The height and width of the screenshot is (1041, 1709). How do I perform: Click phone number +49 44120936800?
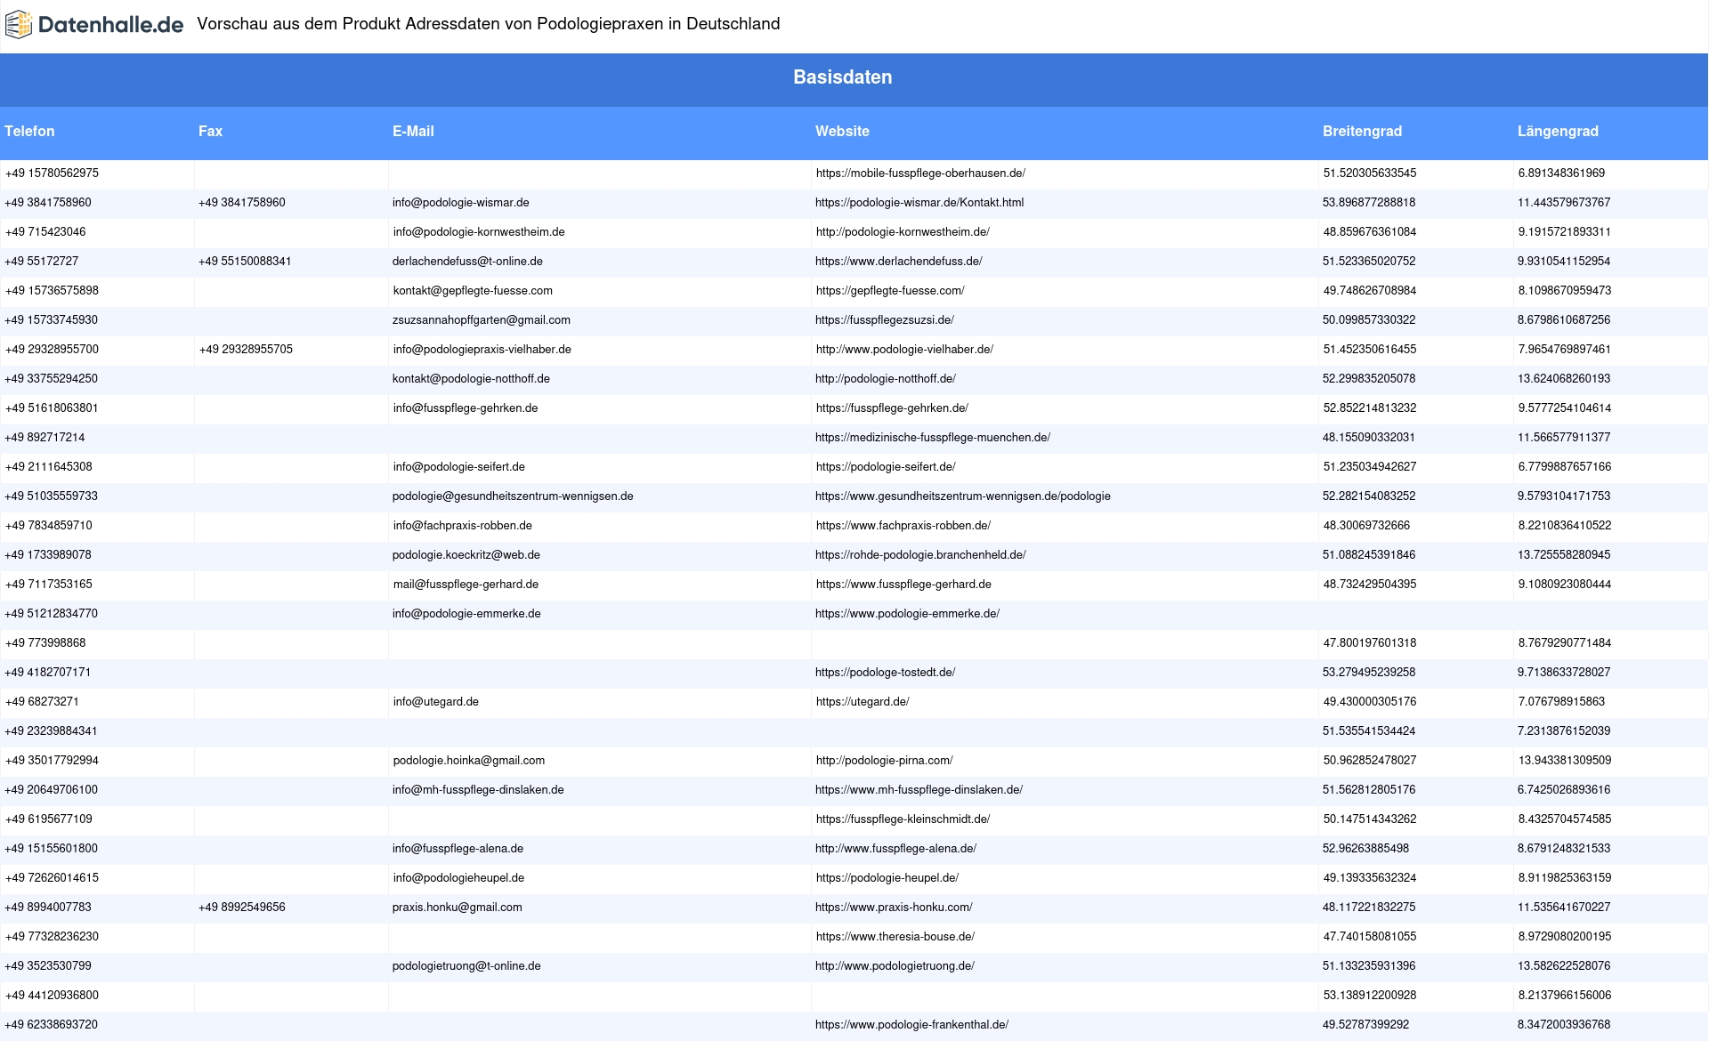point(52,996)
